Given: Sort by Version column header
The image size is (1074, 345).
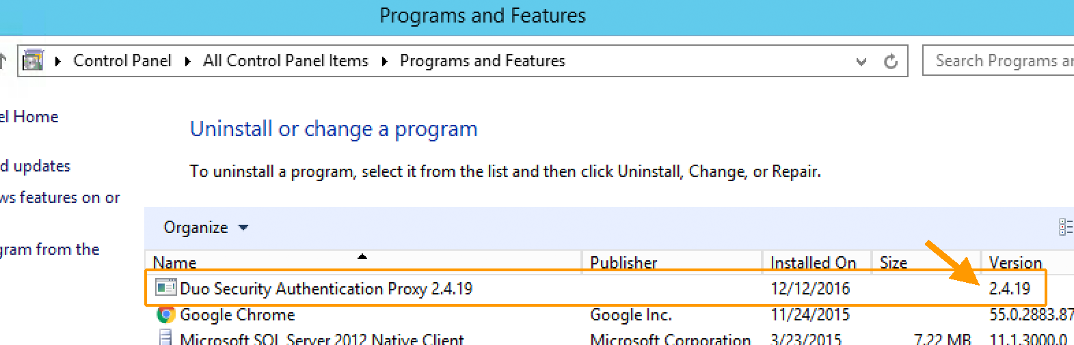Looking at the screenshot, I should click(1015, 263).
